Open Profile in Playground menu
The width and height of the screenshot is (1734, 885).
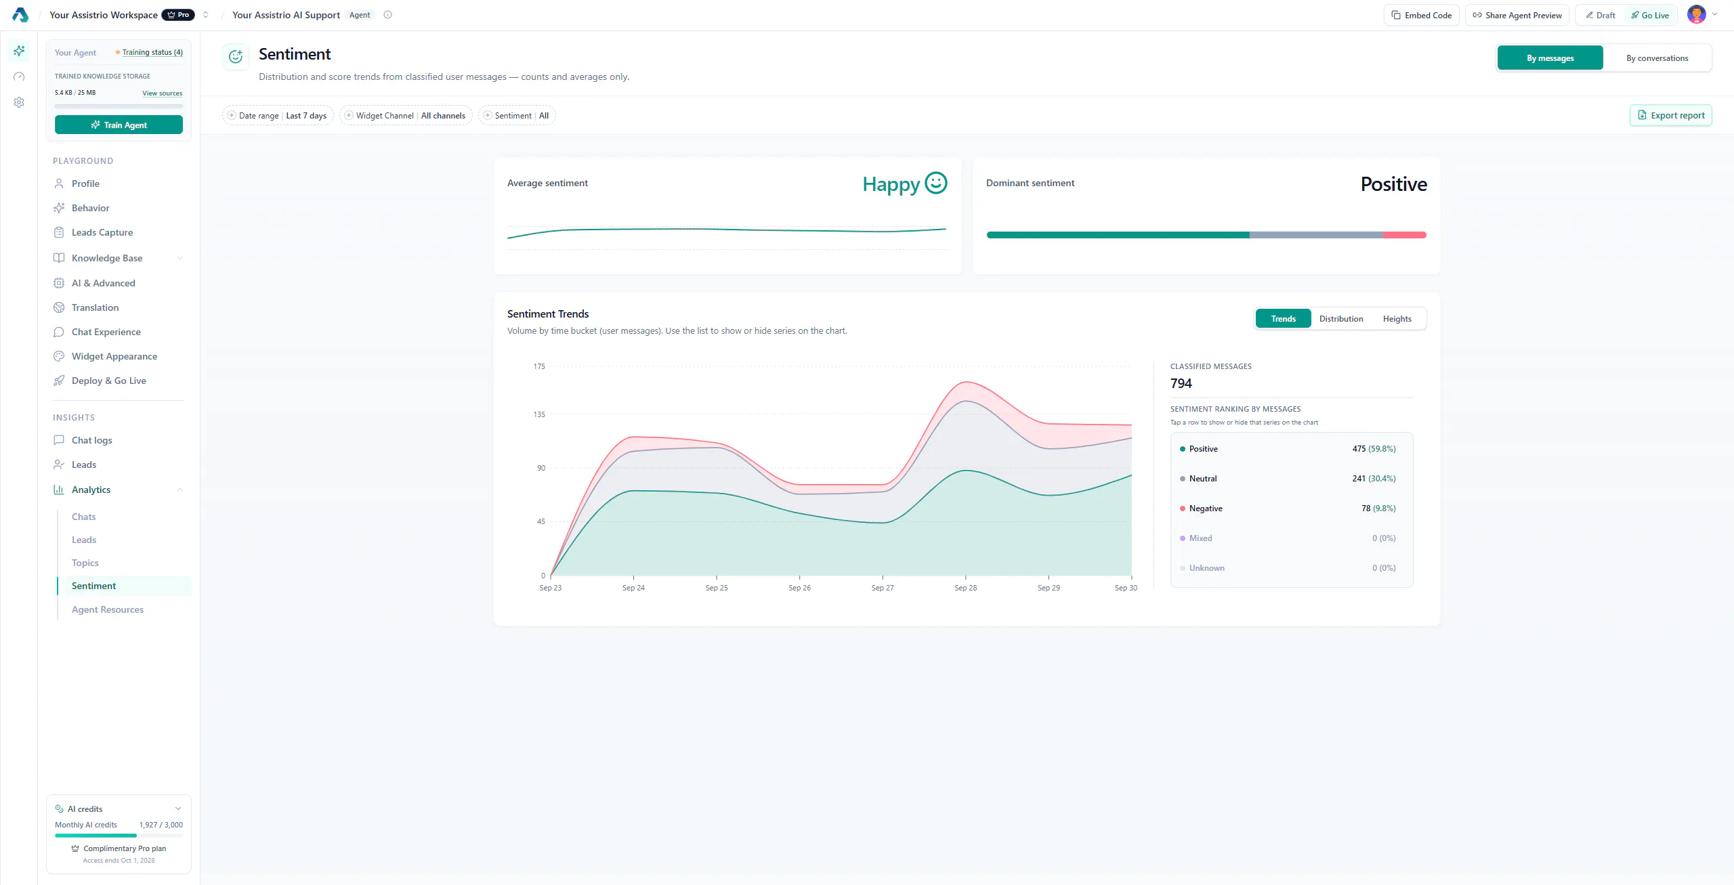[119, 184]
